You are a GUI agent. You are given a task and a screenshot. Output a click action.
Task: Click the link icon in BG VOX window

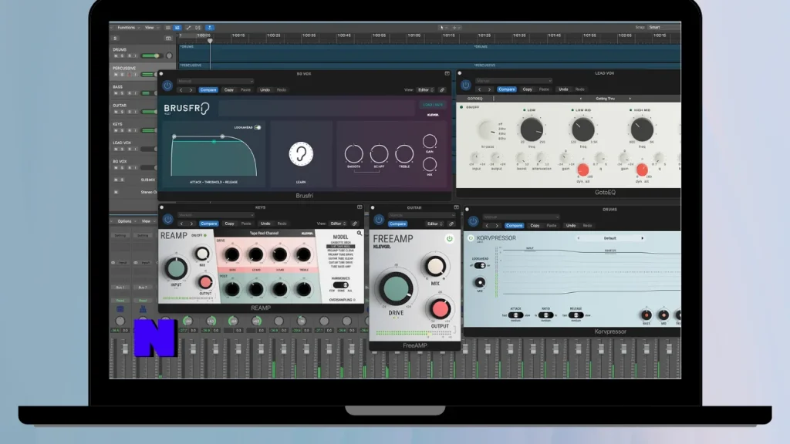click(x=442, y=90)
